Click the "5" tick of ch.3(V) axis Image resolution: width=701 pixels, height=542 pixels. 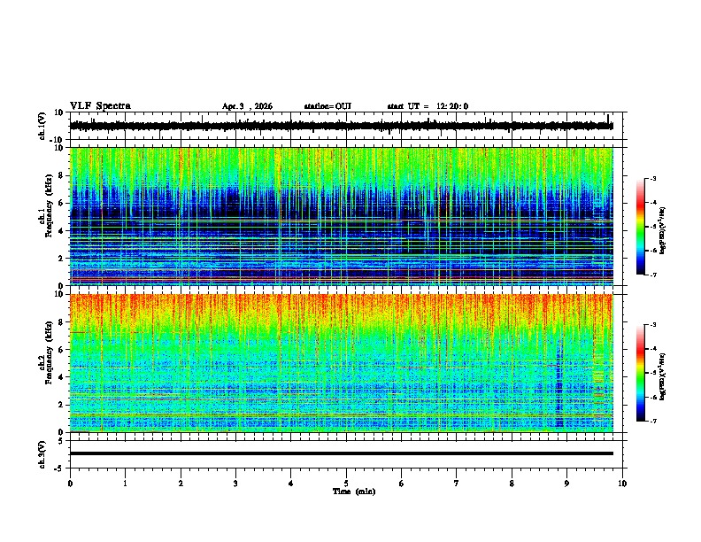61,441
